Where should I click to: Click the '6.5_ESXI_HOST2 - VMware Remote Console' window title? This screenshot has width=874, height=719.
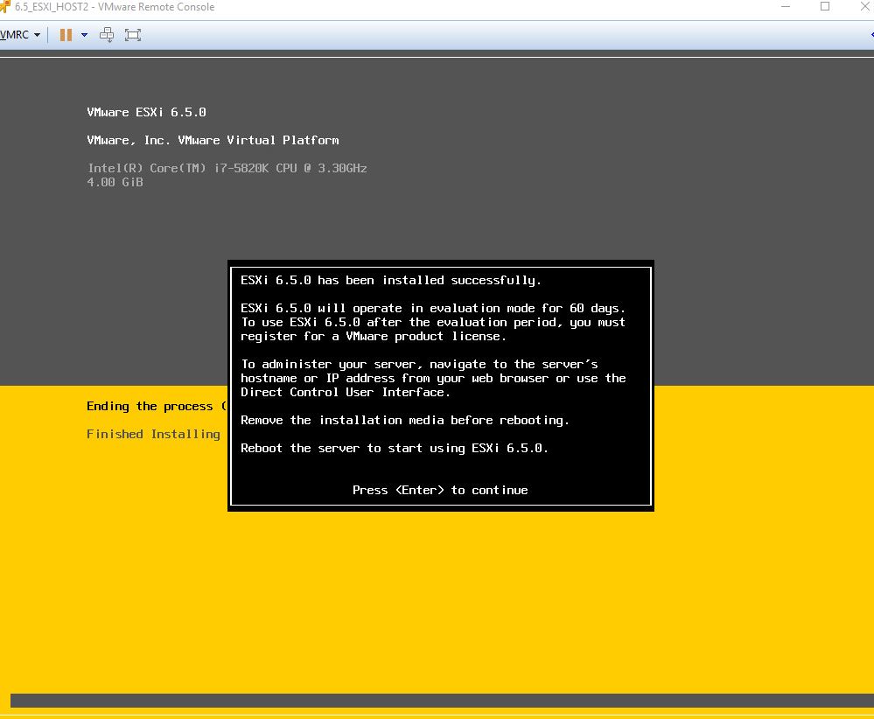coord(115,7)
